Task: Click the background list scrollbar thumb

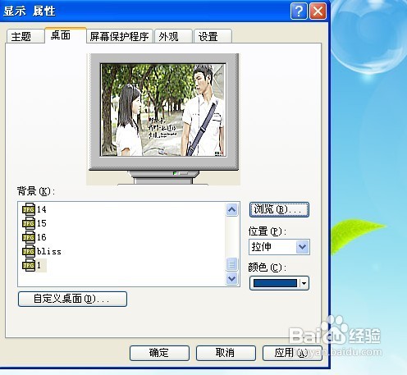Action: 231,264
